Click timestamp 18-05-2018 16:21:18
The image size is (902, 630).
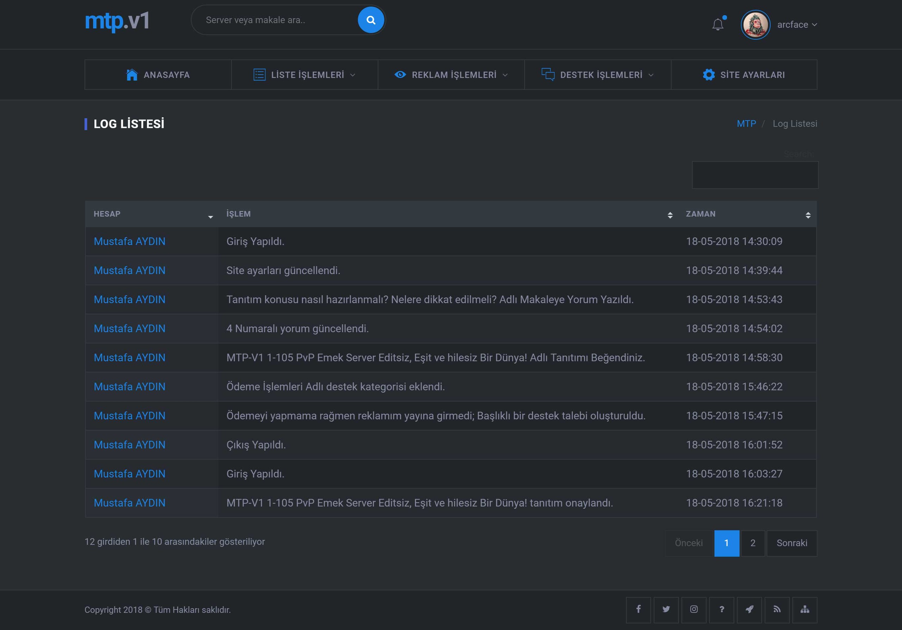click(734, 503)
